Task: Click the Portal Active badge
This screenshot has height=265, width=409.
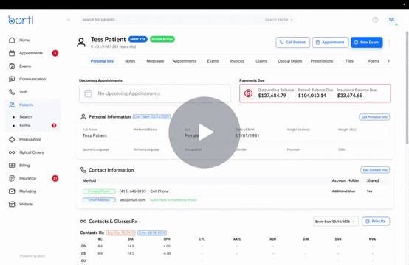Action: [162, 39]
